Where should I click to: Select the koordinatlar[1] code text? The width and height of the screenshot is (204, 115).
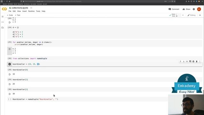pyautogui.click(x=20, y=80)
